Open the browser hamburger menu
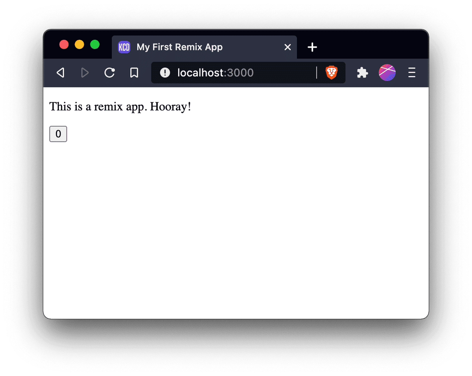Screen dimensions: 472x376 412,72
